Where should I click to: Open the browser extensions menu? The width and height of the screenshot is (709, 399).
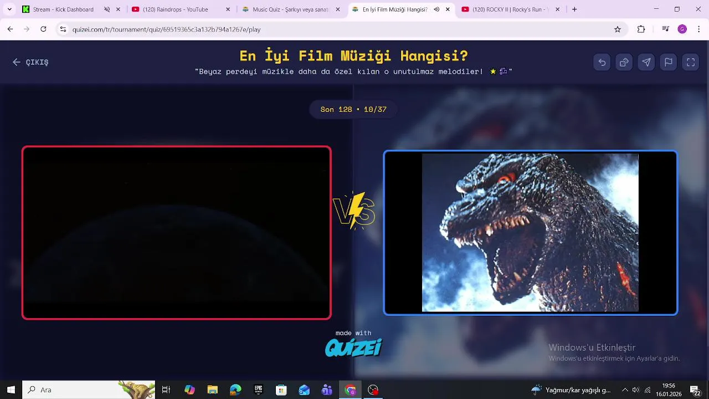click(x=641, y=29)
